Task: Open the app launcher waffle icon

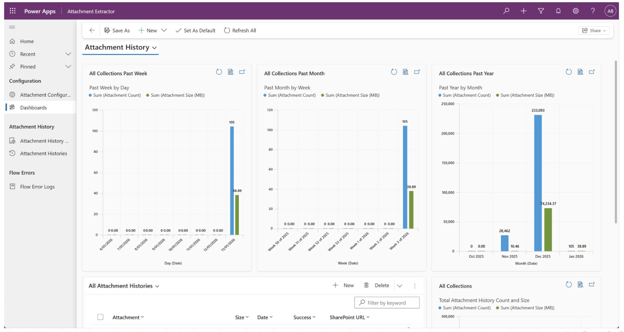Action: click(x=12, y=11)
